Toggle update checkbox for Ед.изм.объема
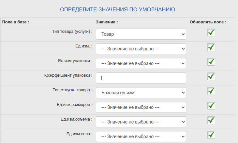238x143 pixels. [x=211, y=120]
